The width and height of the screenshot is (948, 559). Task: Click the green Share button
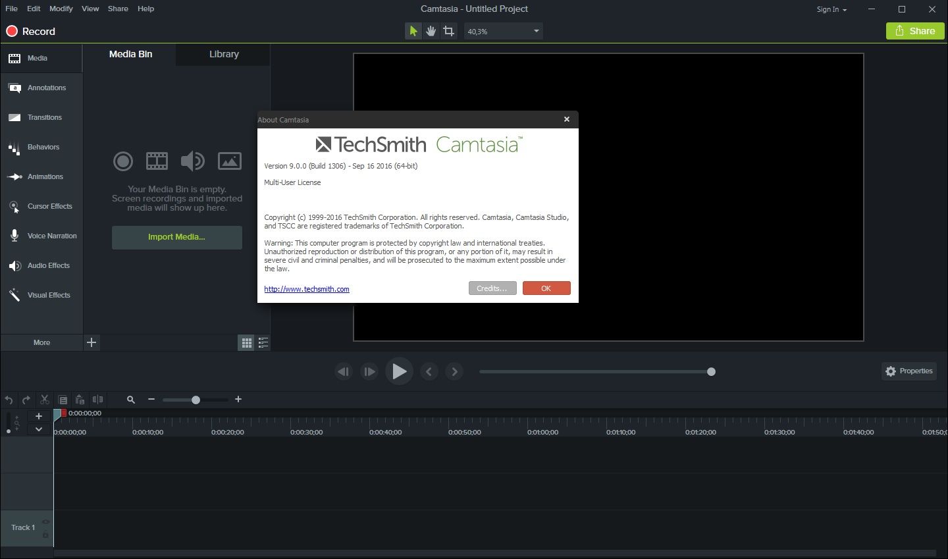[x=915, y=31]
